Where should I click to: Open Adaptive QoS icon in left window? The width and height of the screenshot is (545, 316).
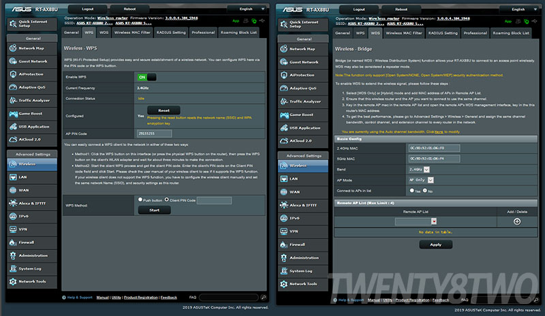[13, 87]
